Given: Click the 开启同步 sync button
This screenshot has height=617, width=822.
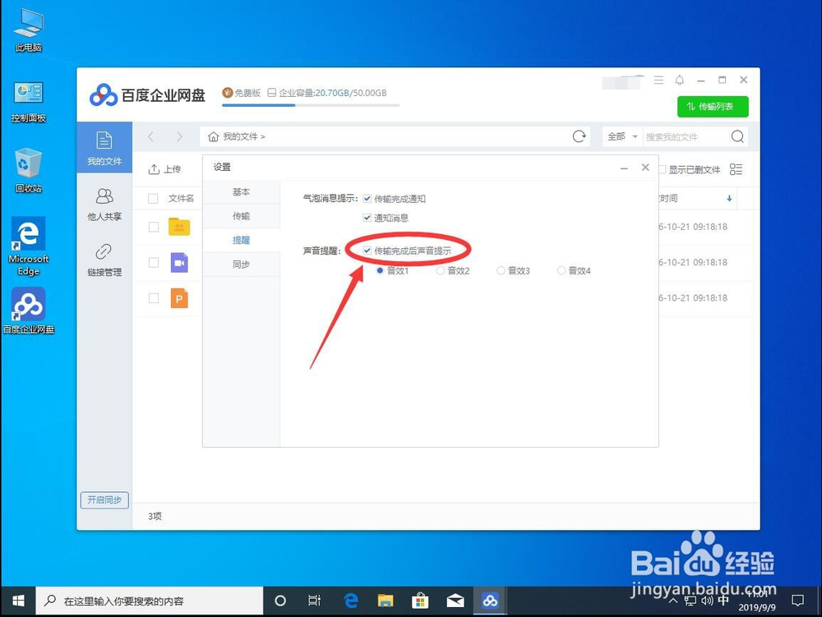Looking at the screenshot, I should [104, 500].
